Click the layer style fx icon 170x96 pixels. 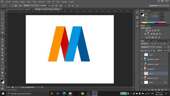click(x=149, y=90)
